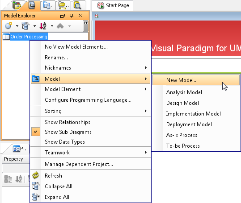Click the Model folder icon in menu
The width and height of the screenshot is (241, 203).
(36, 79)
